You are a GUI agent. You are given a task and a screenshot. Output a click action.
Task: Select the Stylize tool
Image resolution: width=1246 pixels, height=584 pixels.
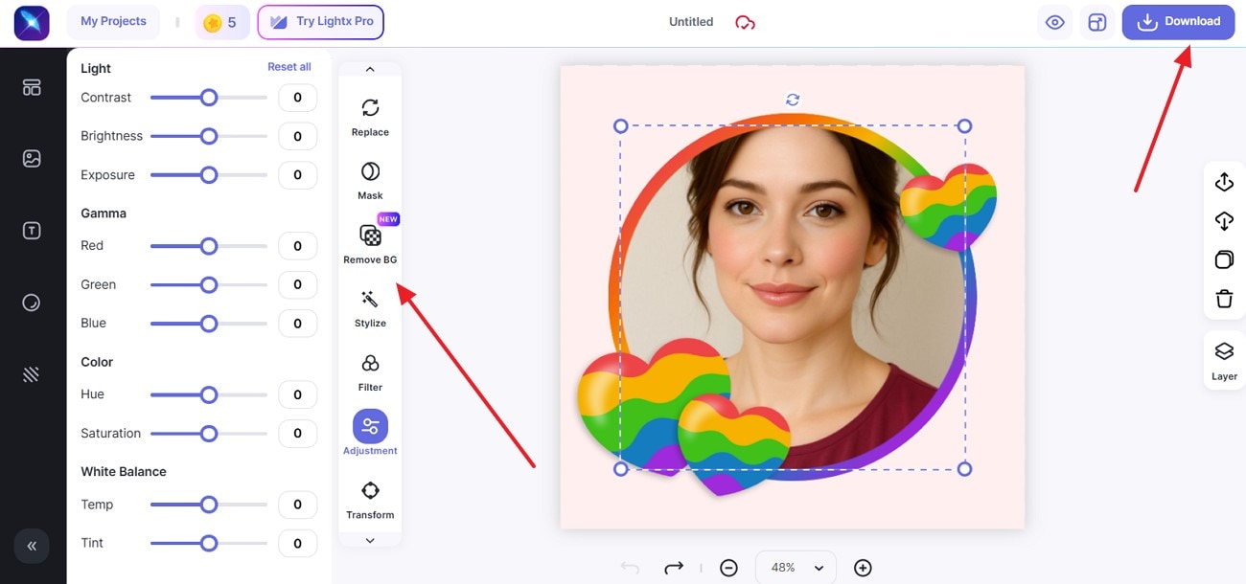370,308
